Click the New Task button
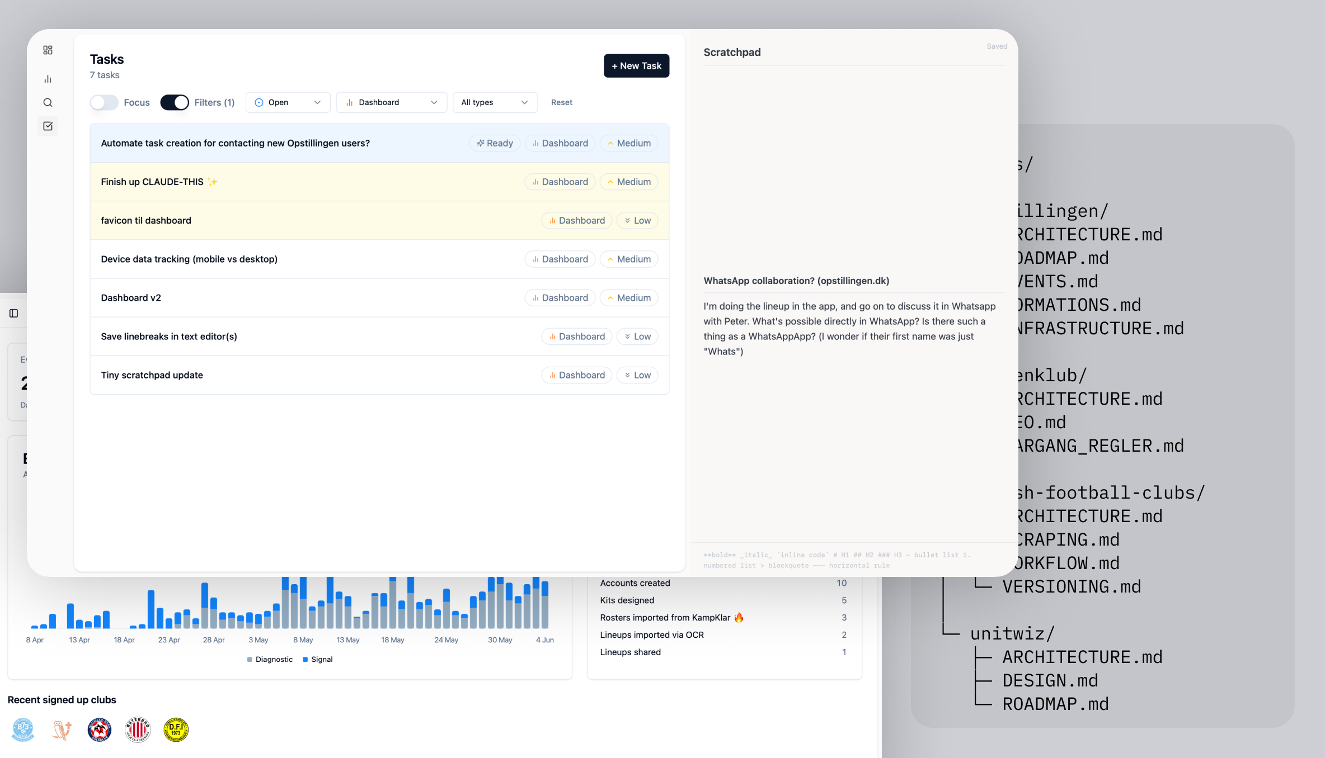Screen dimensions: 1325x758 pos(636,66)
